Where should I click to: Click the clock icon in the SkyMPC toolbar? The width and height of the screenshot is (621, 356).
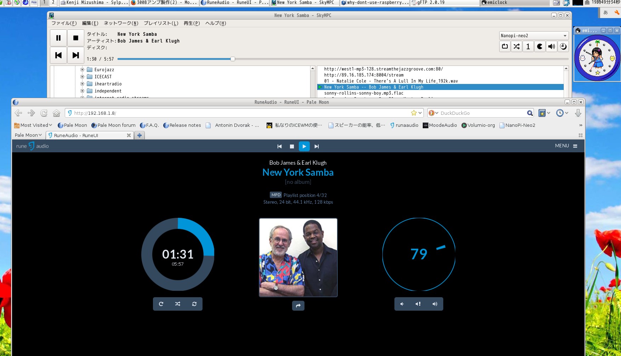pyautogui.click(x=563, y=46)
